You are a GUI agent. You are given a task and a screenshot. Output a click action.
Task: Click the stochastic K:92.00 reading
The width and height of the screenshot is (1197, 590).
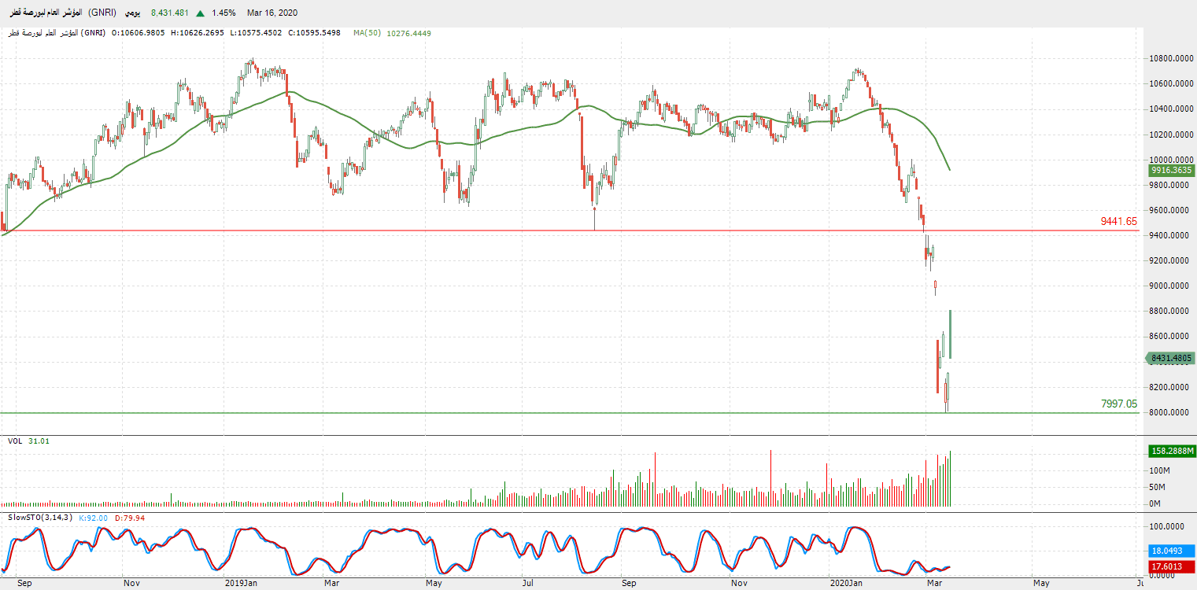coord(93,518)
